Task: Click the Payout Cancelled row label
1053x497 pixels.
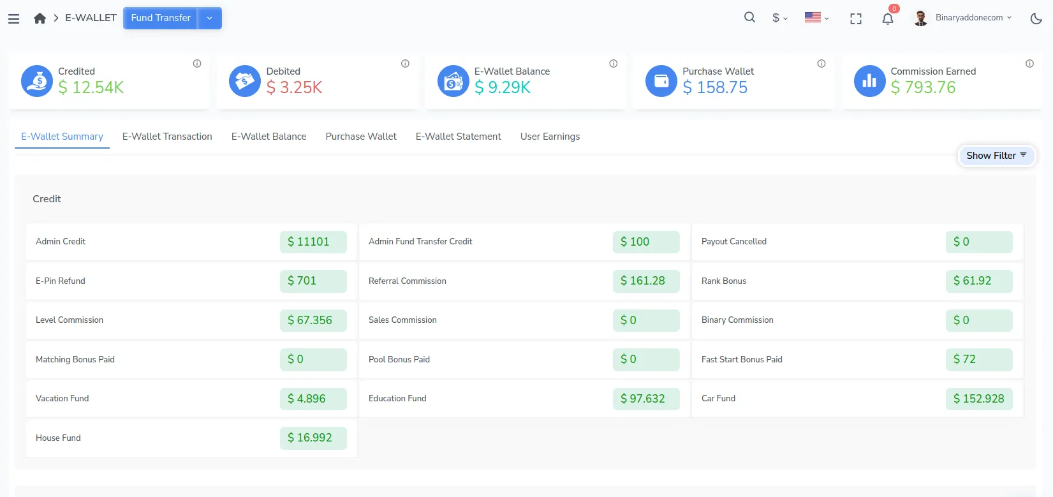Action: (734, 241)
